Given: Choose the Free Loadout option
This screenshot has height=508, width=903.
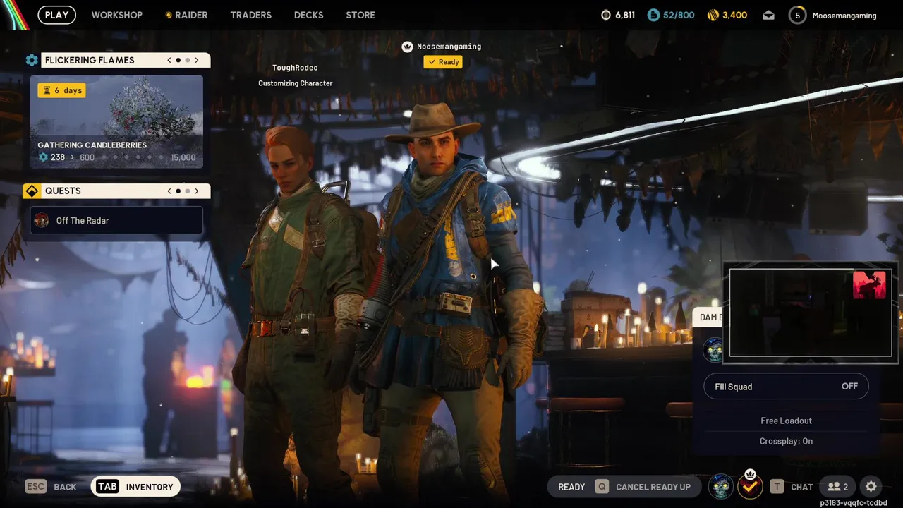Looking at the screenshot, I should pyautogui.click(x=786, y=421).
